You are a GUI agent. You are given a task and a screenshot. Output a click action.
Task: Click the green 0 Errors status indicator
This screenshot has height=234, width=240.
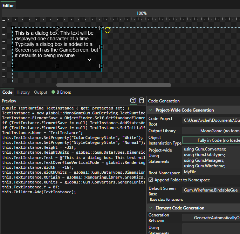click(61, 92)
